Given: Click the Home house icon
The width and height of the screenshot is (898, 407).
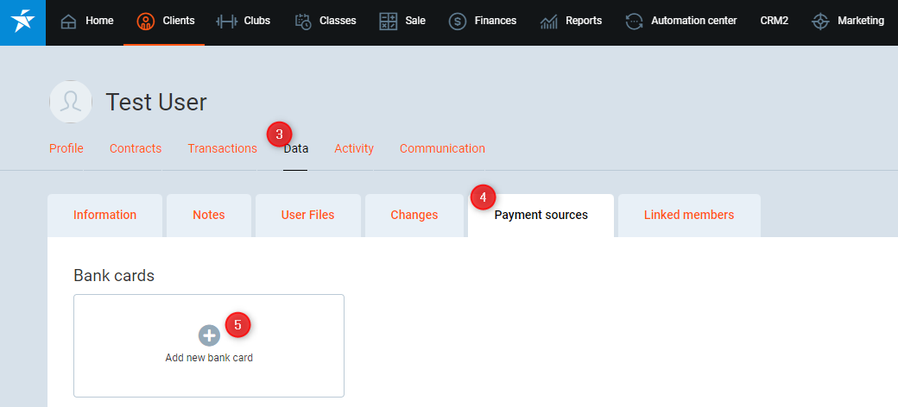Looking at the screenshot, I should (69, 22).
